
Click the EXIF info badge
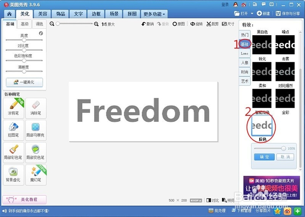click(196, 200)
